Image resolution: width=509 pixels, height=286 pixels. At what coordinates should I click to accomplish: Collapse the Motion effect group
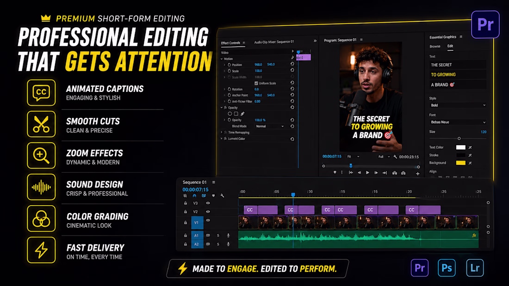click(222, 59)
